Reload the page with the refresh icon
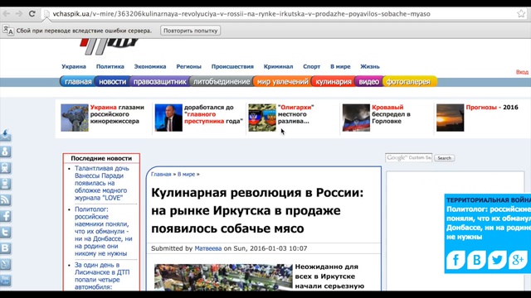Viewport: 531px width, 298px height. coord(32,14)
